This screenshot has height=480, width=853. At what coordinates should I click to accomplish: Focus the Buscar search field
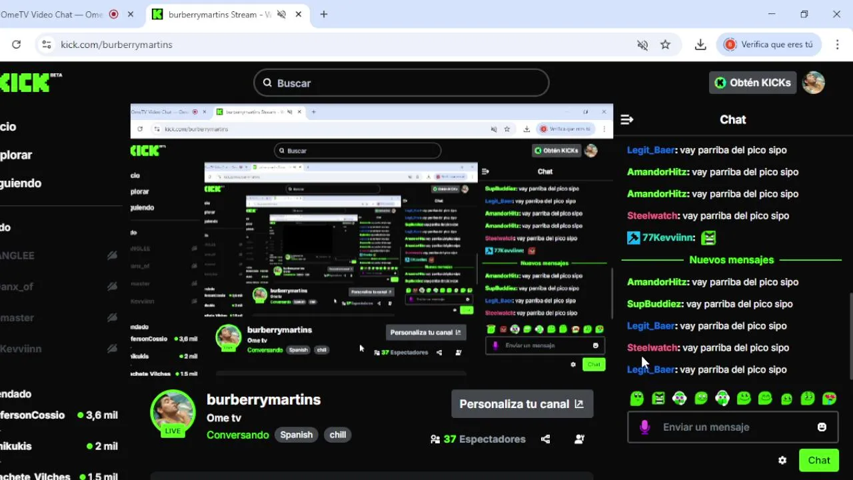tap(401, 83)
